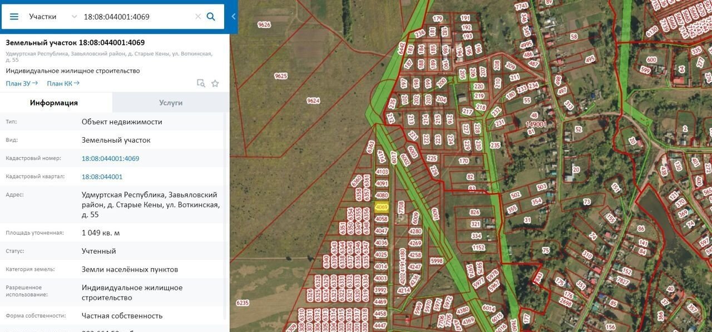Click parcel 5998 on the map

coord(437,261)
